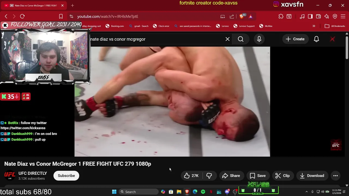
Task: Open the Clock error bookmark
Action: (x=161, y=26)
